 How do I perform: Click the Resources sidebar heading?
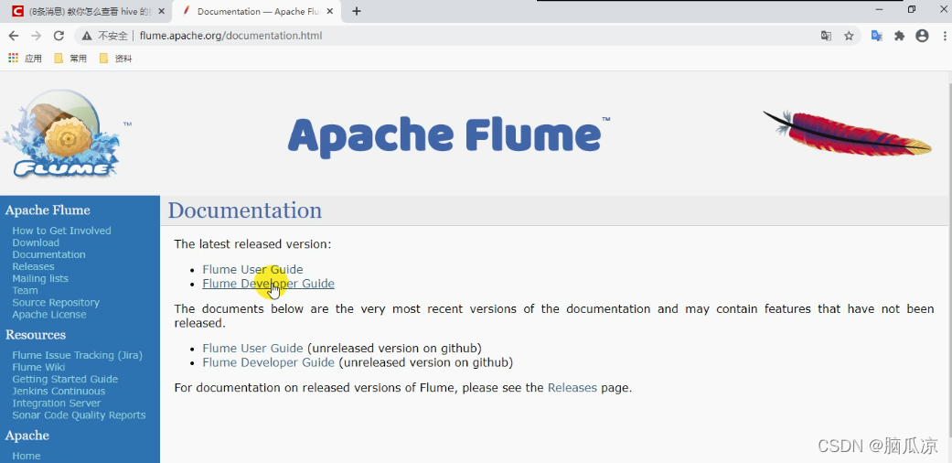(x=36, y=335)
